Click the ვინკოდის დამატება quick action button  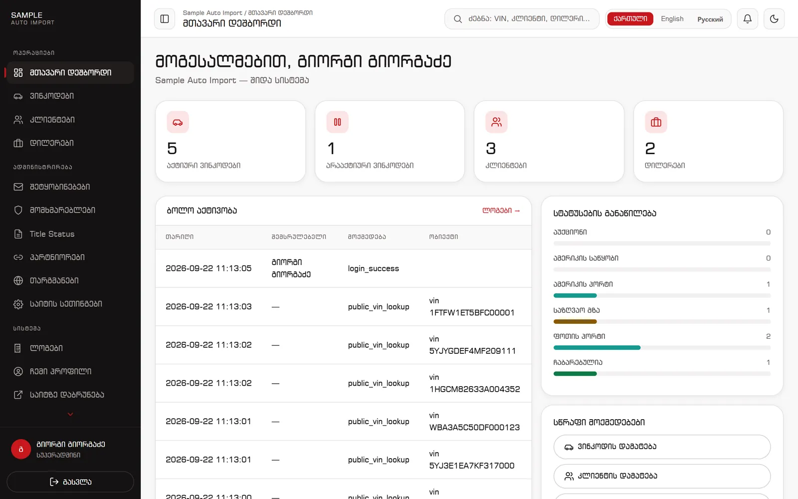662,447
